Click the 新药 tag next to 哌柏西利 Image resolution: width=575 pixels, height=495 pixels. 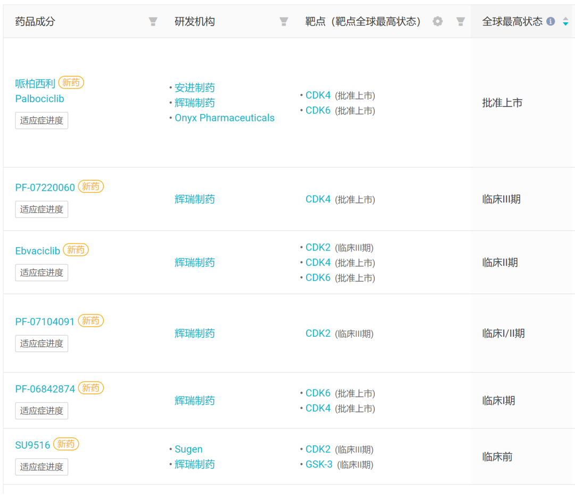(x=71, y=83)
